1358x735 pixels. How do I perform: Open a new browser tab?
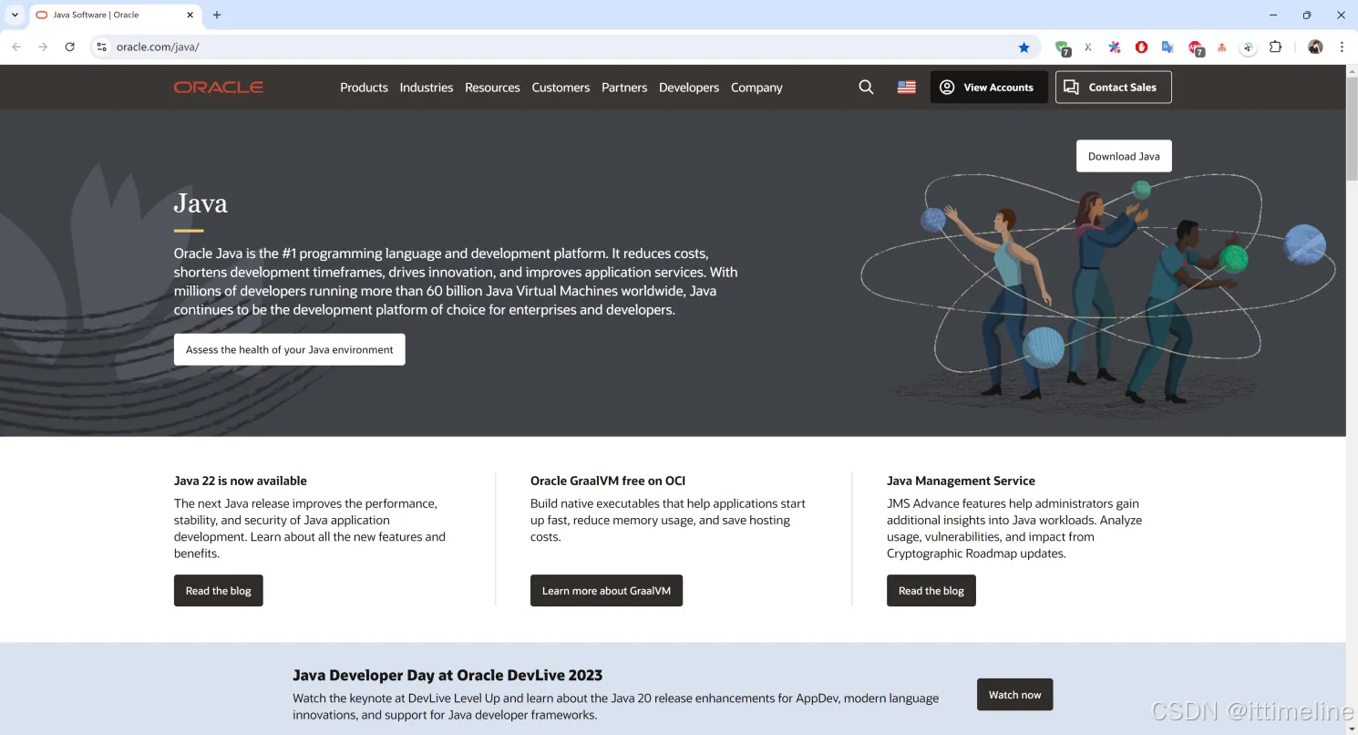(217, 16)
